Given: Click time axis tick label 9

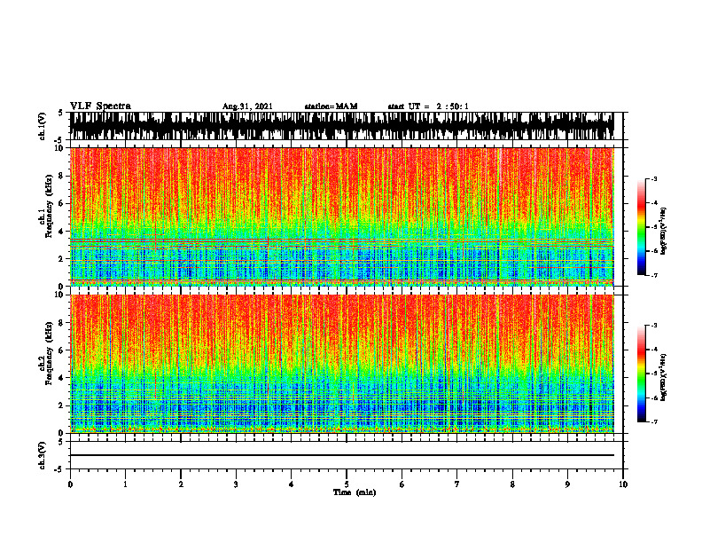Looking at the screenshot, I should (x=567, y=484).
